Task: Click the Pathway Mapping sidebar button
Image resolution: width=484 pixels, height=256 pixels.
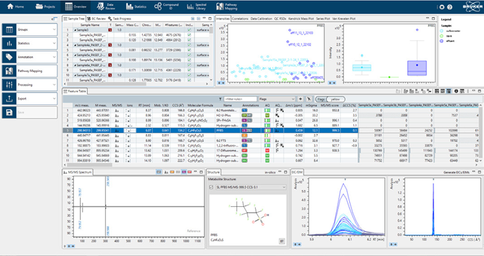Action: [x=30, y=71]
